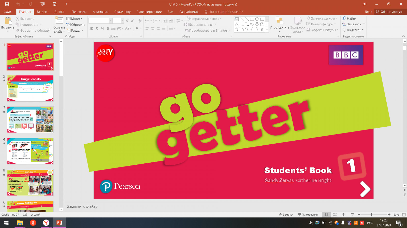Start slideshow from beginning in quick access toolbar
407x228 pixels.
pos(42,4)
